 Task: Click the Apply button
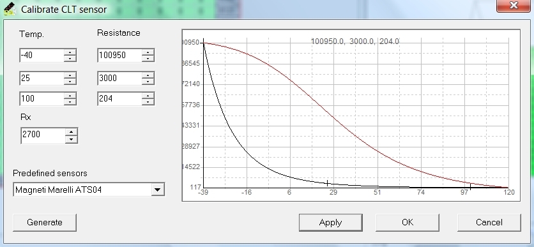coord(330,223)
